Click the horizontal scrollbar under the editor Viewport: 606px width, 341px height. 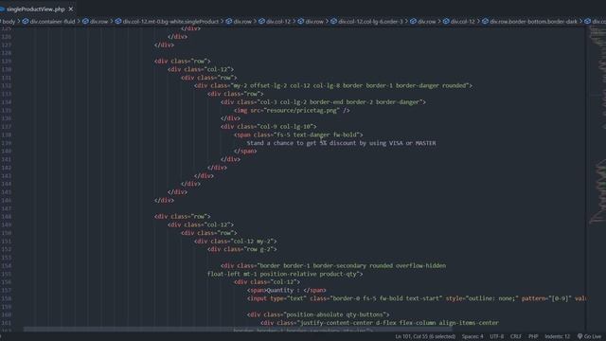click(x=238, y=330)
